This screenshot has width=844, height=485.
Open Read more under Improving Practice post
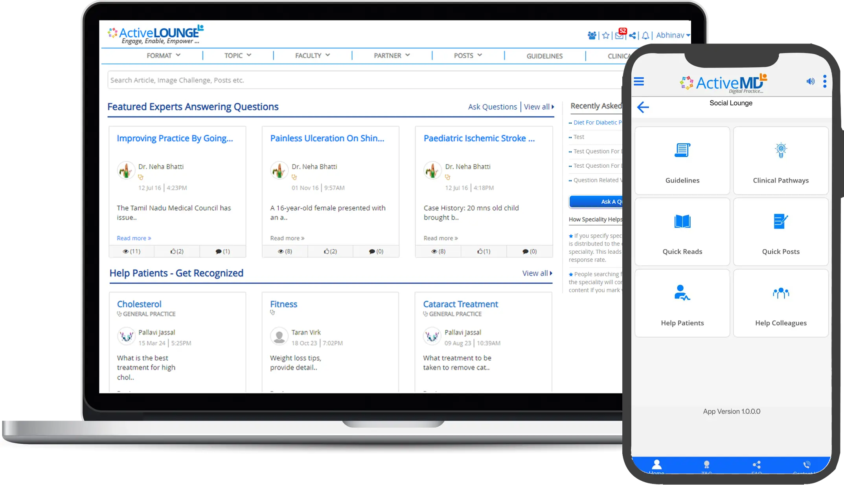[134, 238]
